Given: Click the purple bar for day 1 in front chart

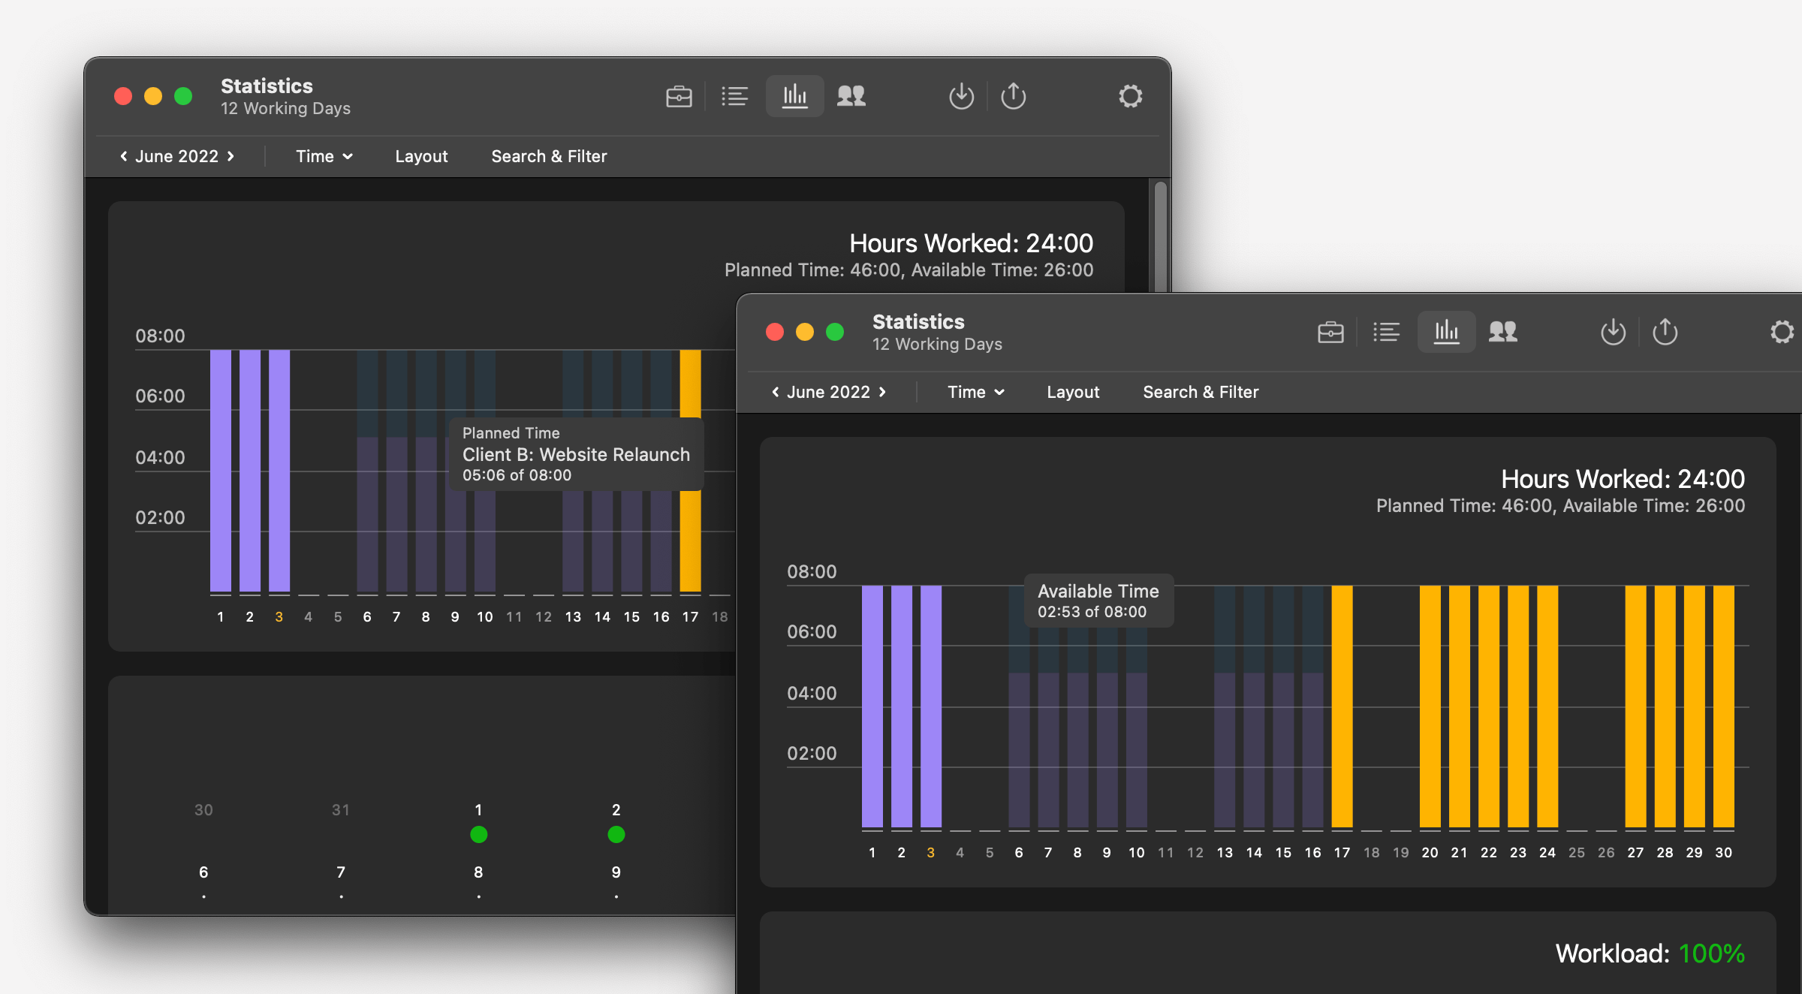Looking at the screenshot, I should pos(872,706).
